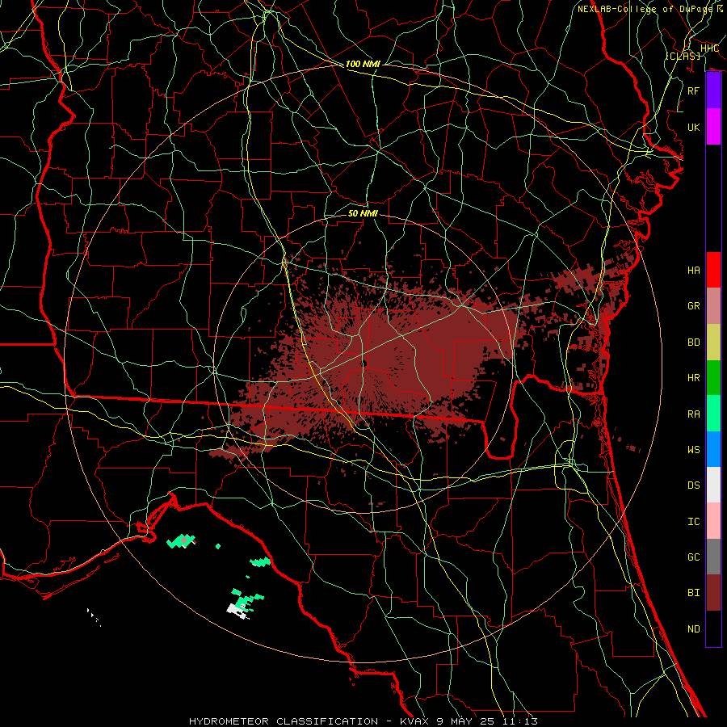Click the ND legend label
The image size is (727, 727).
693,628
